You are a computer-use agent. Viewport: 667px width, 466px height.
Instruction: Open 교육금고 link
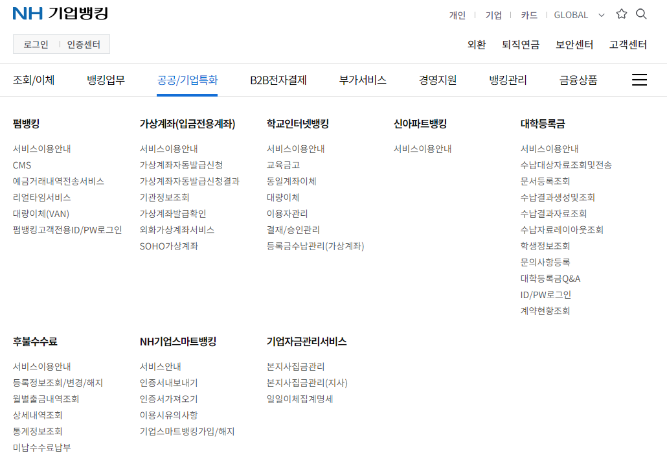pyautogui.click(x=283, y=165)
